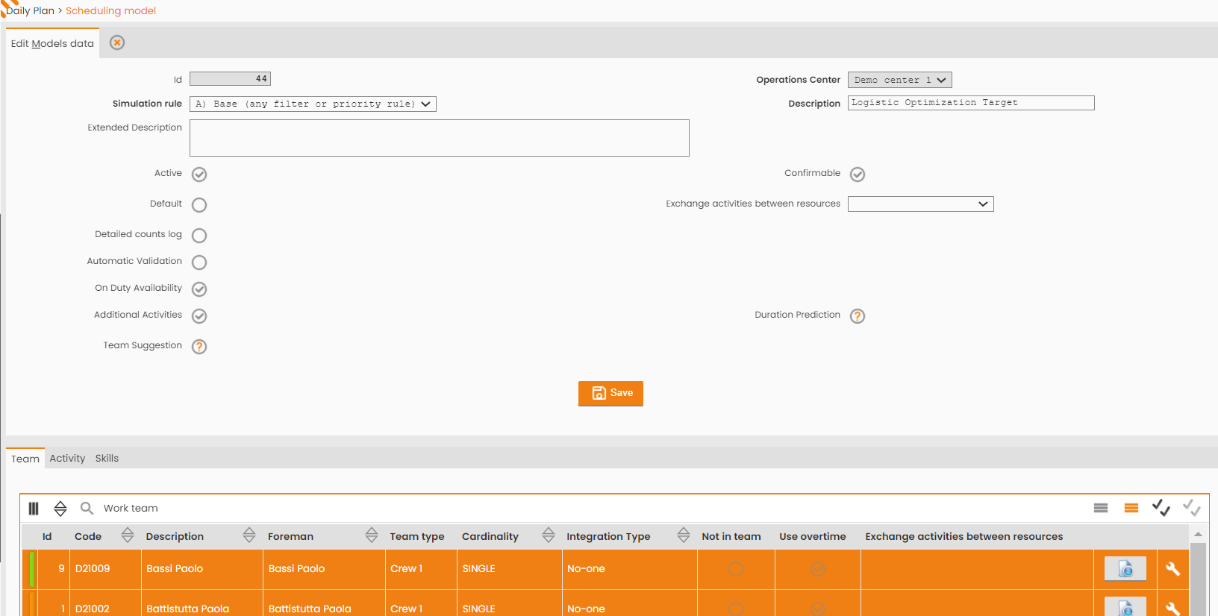Open document detail icon for Bassi Paolo row
Image resolution: width=1218 pixels, height=616 pixels.
(x=1125, y=569)
